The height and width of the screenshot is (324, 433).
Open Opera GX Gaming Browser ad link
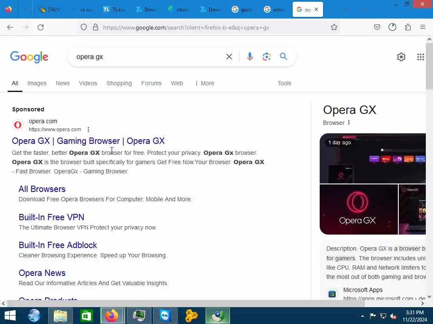[x=88, y=141]
